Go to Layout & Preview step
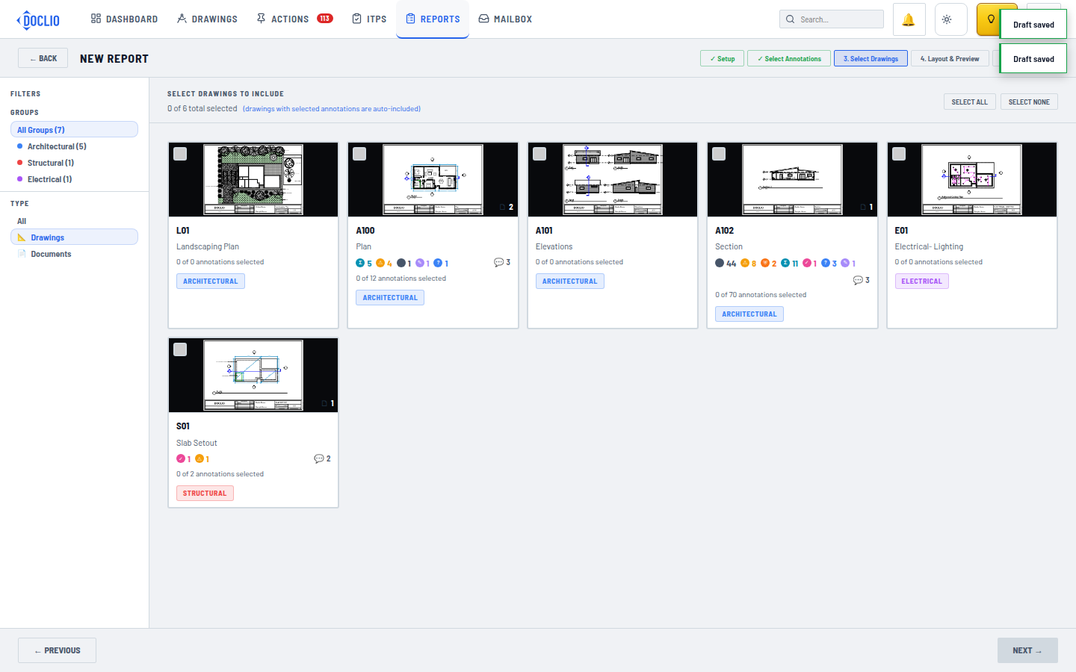This screenshot has height=672, width=1076. pyautogui.click(x=949, y=58)
